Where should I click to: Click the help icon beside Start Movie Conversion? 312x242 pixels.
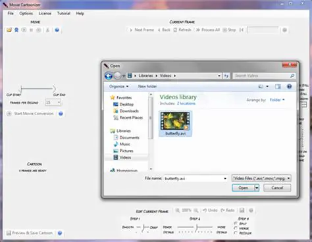[x=61, y=114]
